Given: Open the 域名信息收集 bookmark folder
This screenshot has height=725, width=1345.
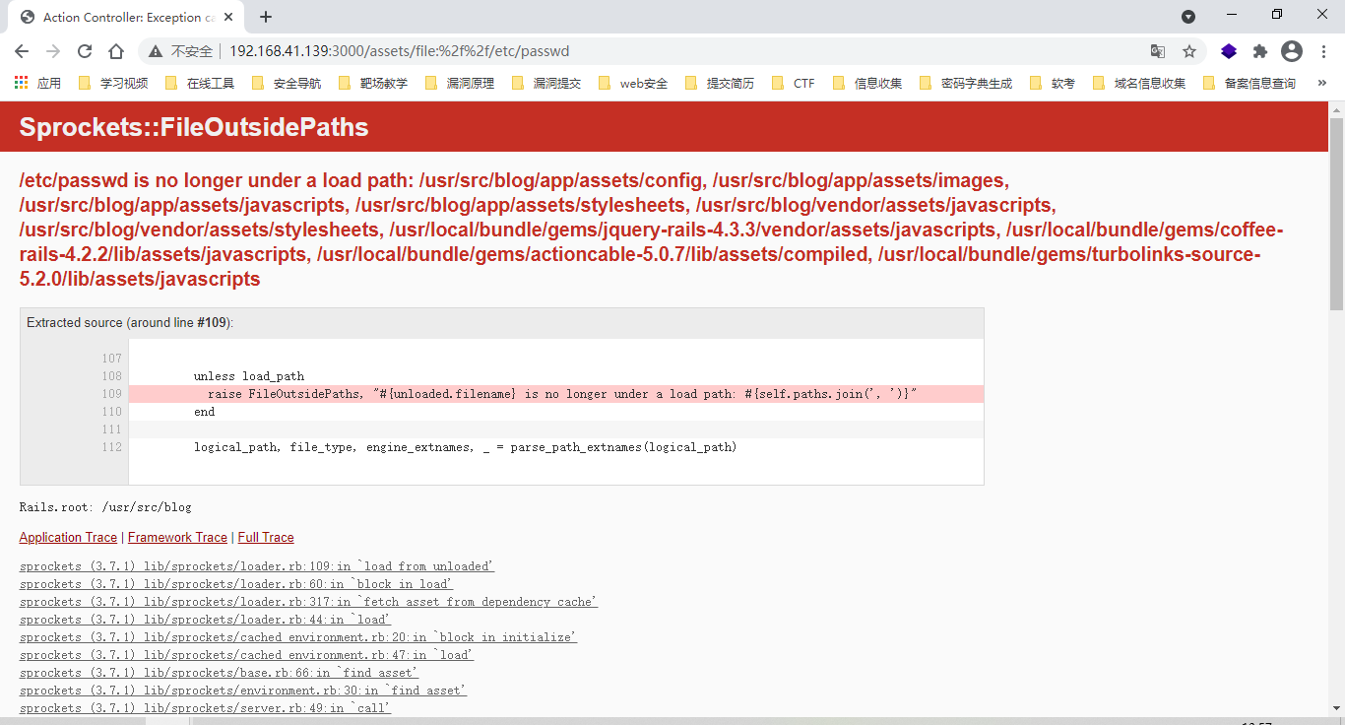Looking at the screenshot, I should [x=1139, y=83].
